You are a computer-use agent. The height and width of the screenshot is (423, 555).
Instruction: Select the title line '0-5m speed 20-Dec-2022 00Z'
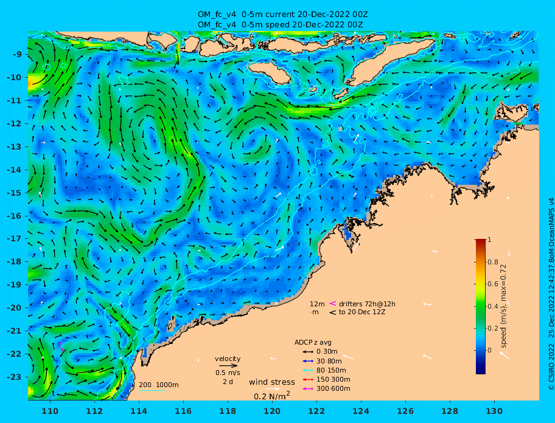point(302,24)
